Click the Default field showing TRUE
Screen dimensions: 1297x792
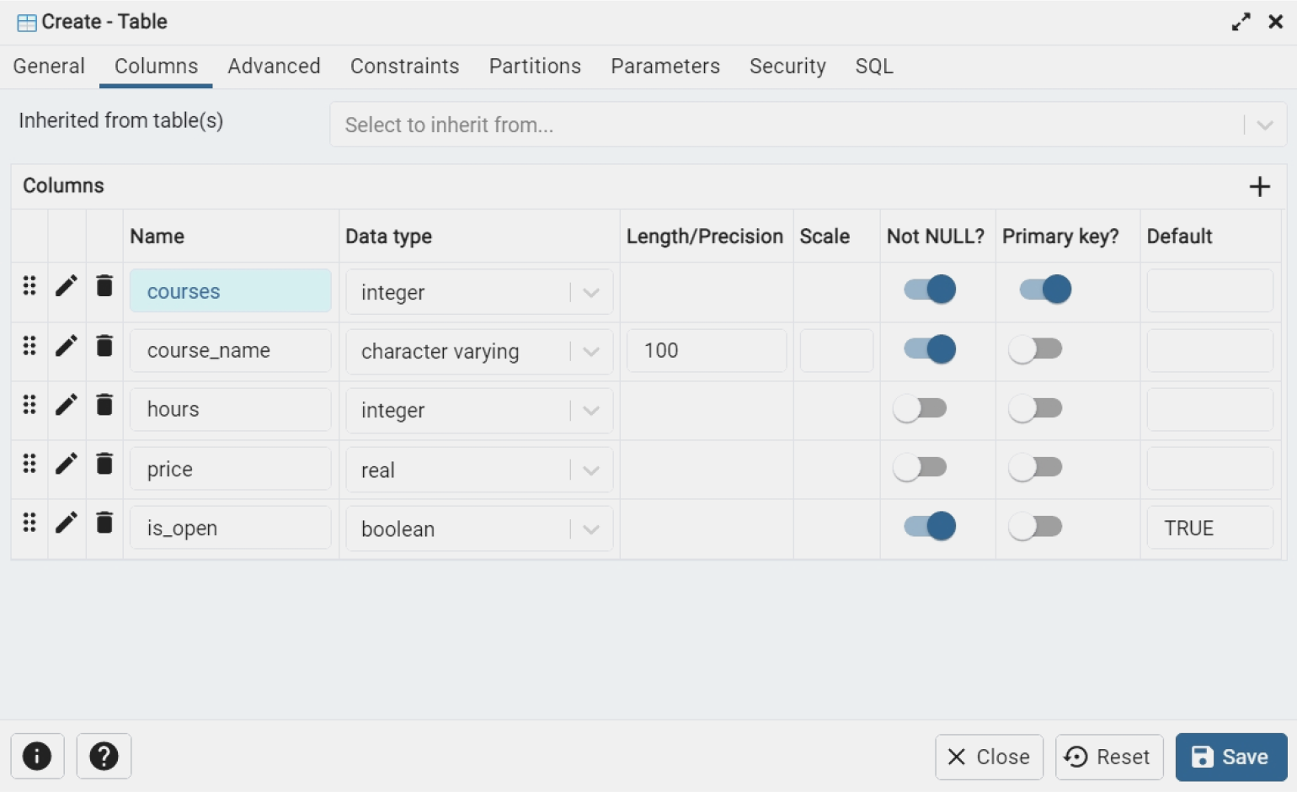pos(1209,528)
